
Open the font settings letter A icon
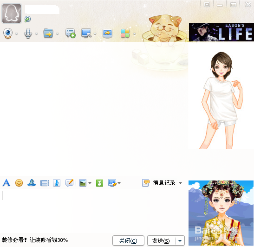click(7, 183)
